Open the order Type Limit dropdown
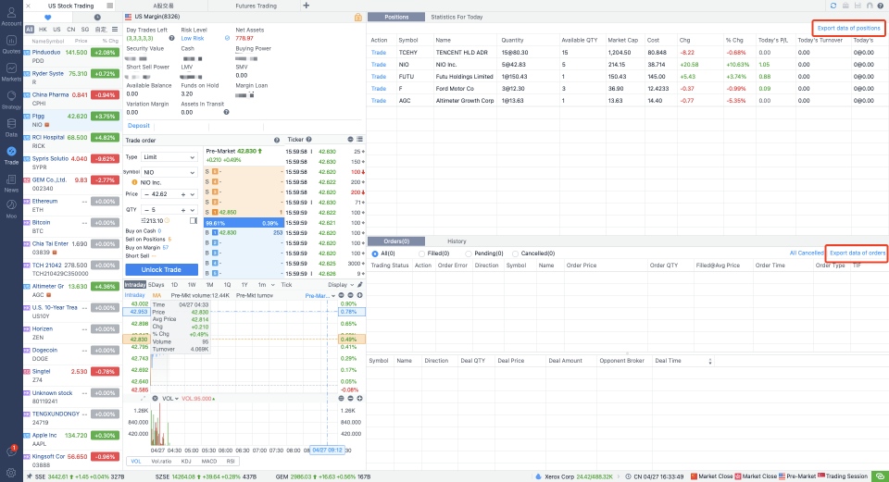This screenshot has width=889, height=482. [169, 157]
